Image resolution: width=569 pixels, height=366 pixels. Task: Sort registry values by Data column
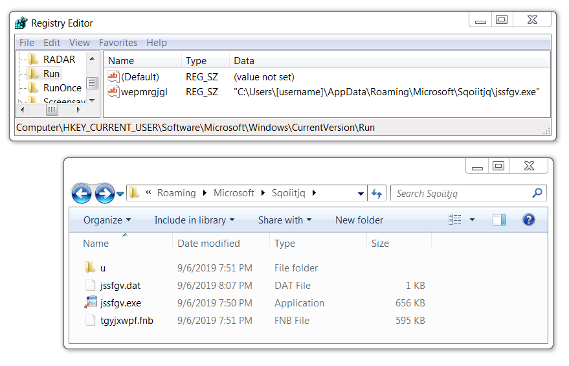point(390,61)
